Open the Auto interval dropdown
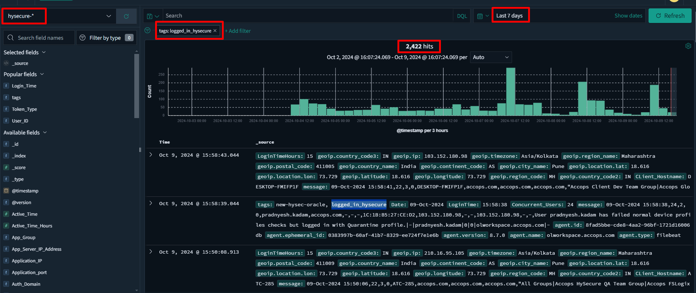 tap(491, 57)
